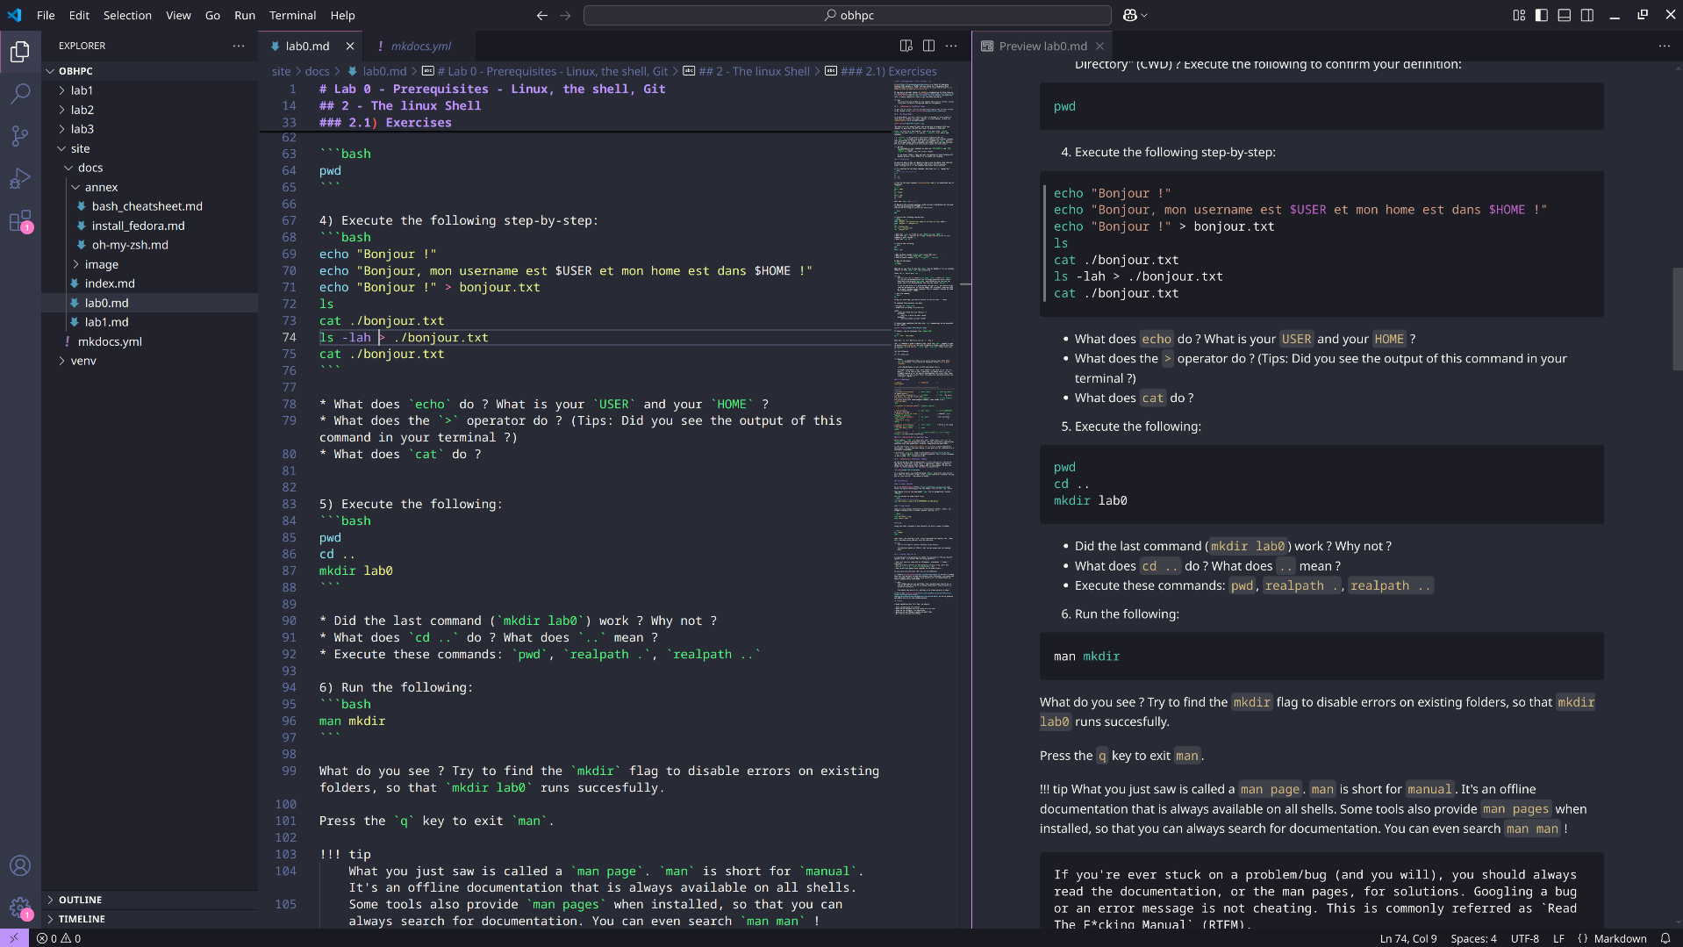The height and width of the screenshot is (947, 1683).
Task: Open More Actions ellipsis of the preview group
Action: click(1664, 46)
